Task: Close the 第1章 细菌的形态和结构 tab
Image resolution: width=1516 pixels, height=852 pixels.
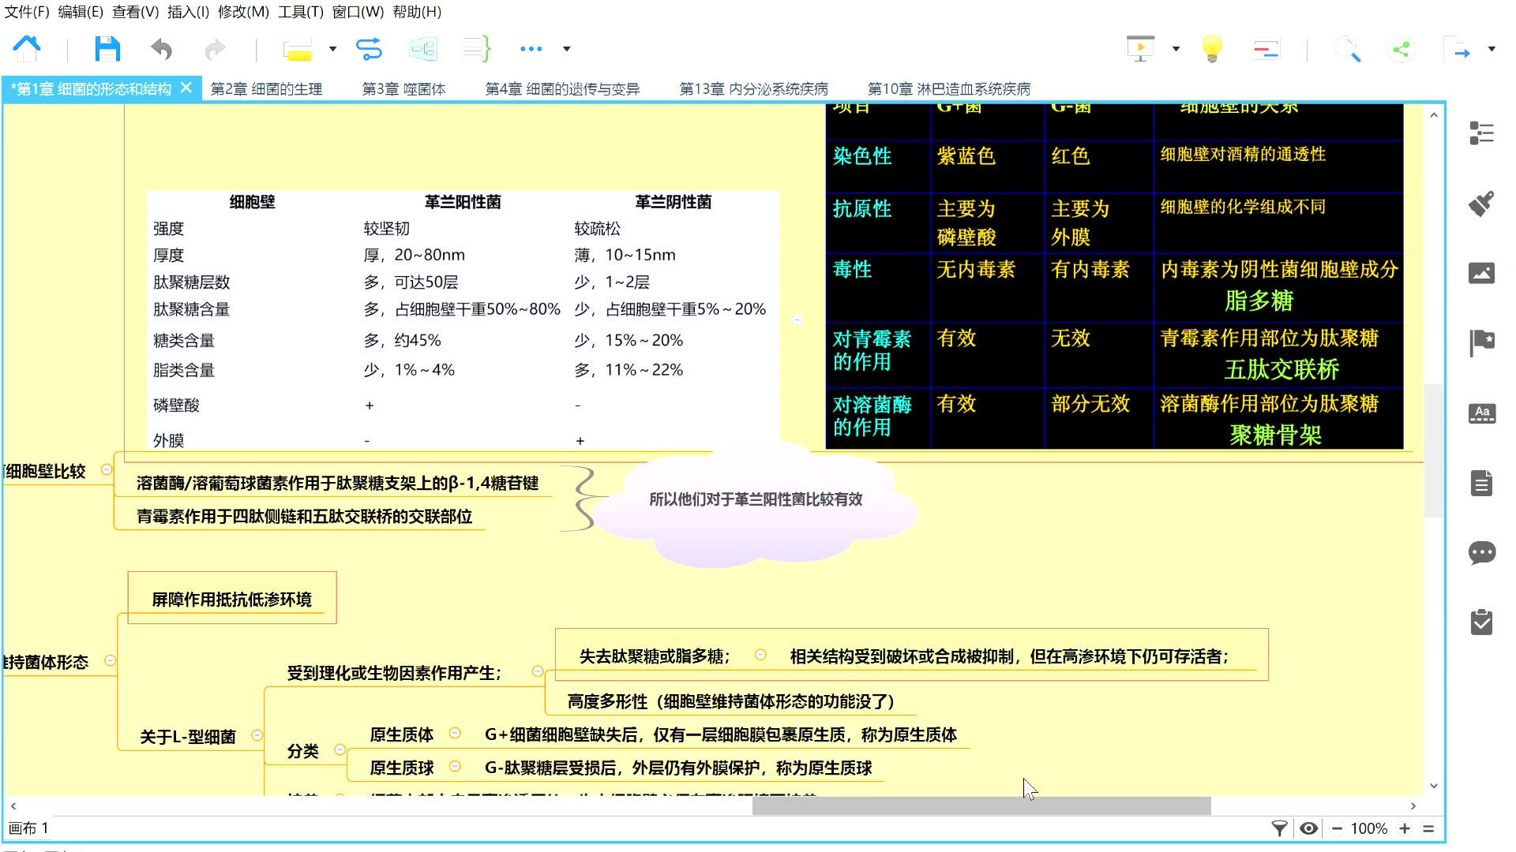Action: [x=186, y=88]
